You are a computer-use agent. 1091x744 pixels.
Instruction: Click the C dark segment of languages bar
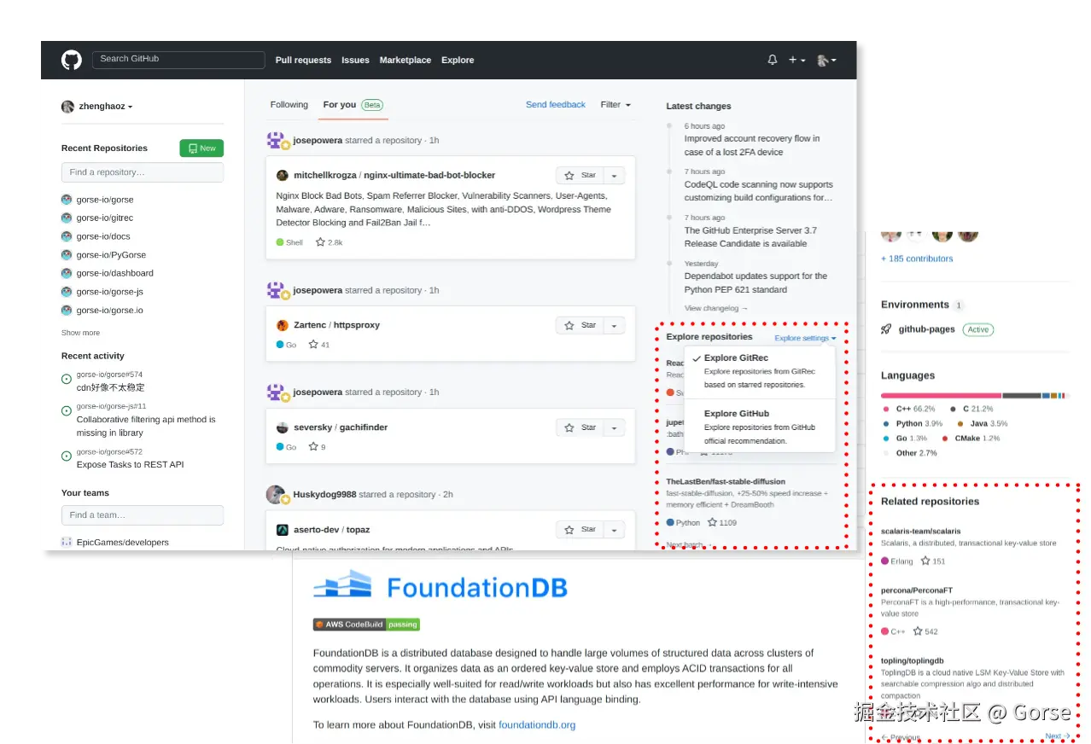(x=1022, y=396)
